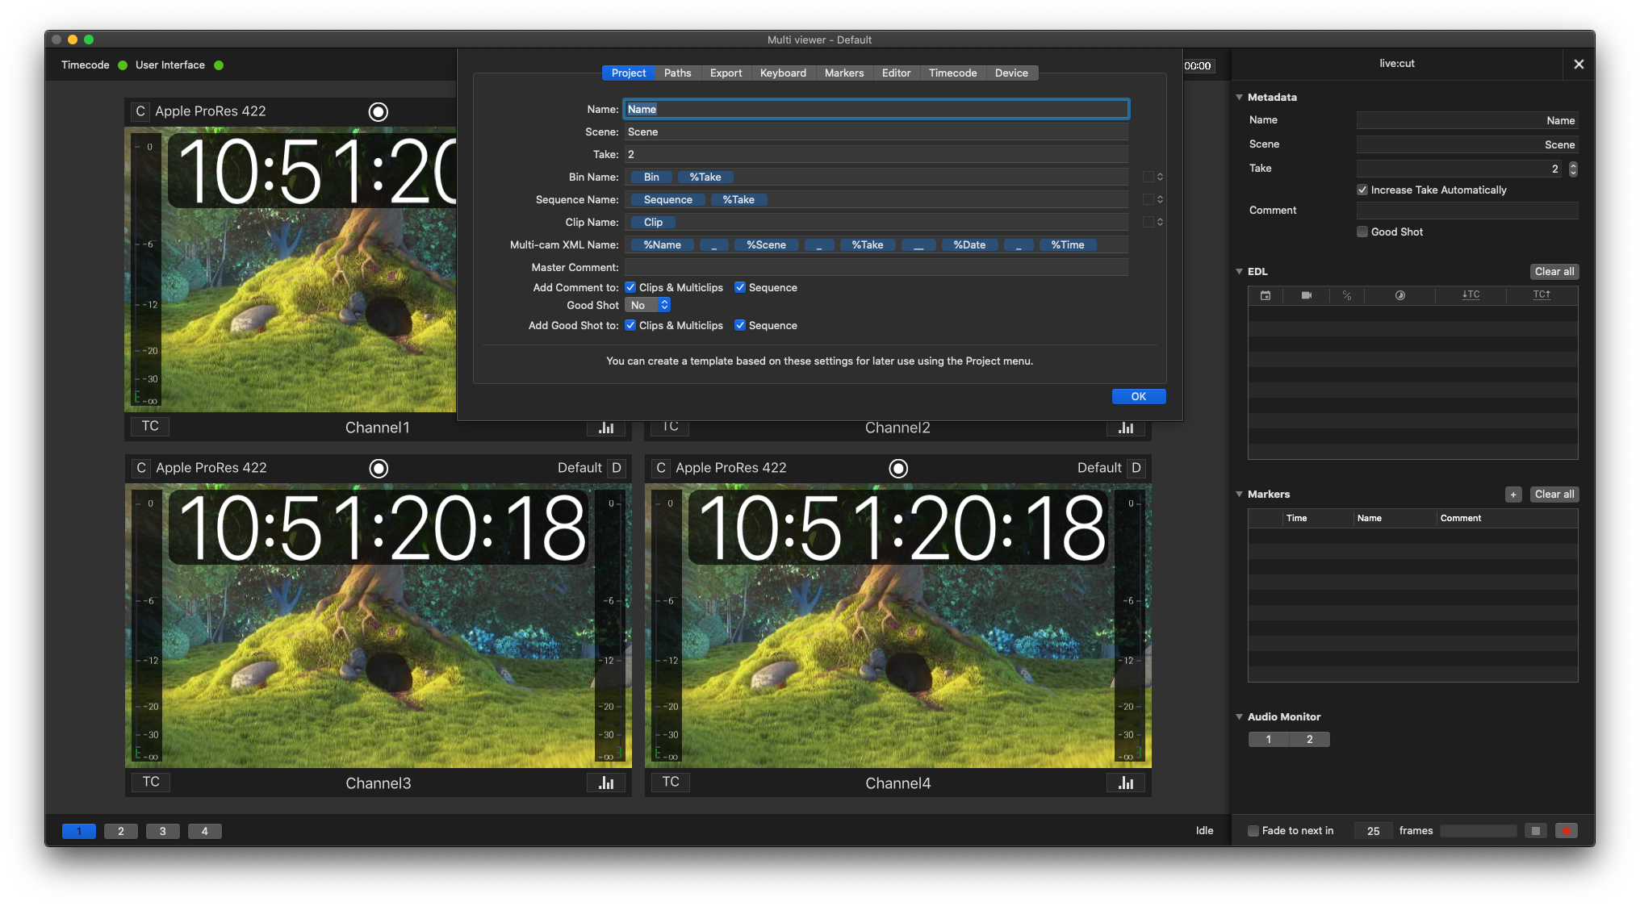Open Channel2 audio meter bars icon
The image size is (1640, 906).
pyautogui.click(x=1126, y=428)
